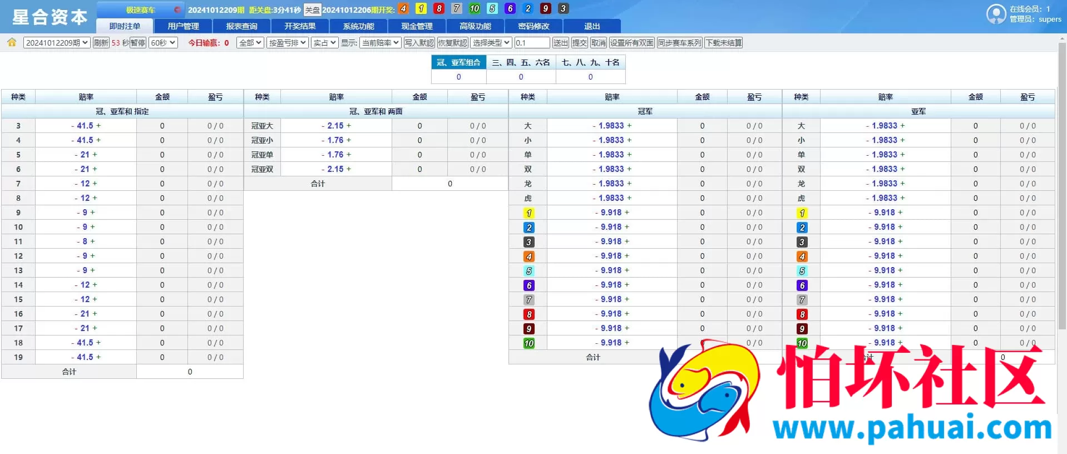Switch to 七、八、九、十名 tab
The height and width of the screenshot is (454, 1067).
[x=590, y=62]
